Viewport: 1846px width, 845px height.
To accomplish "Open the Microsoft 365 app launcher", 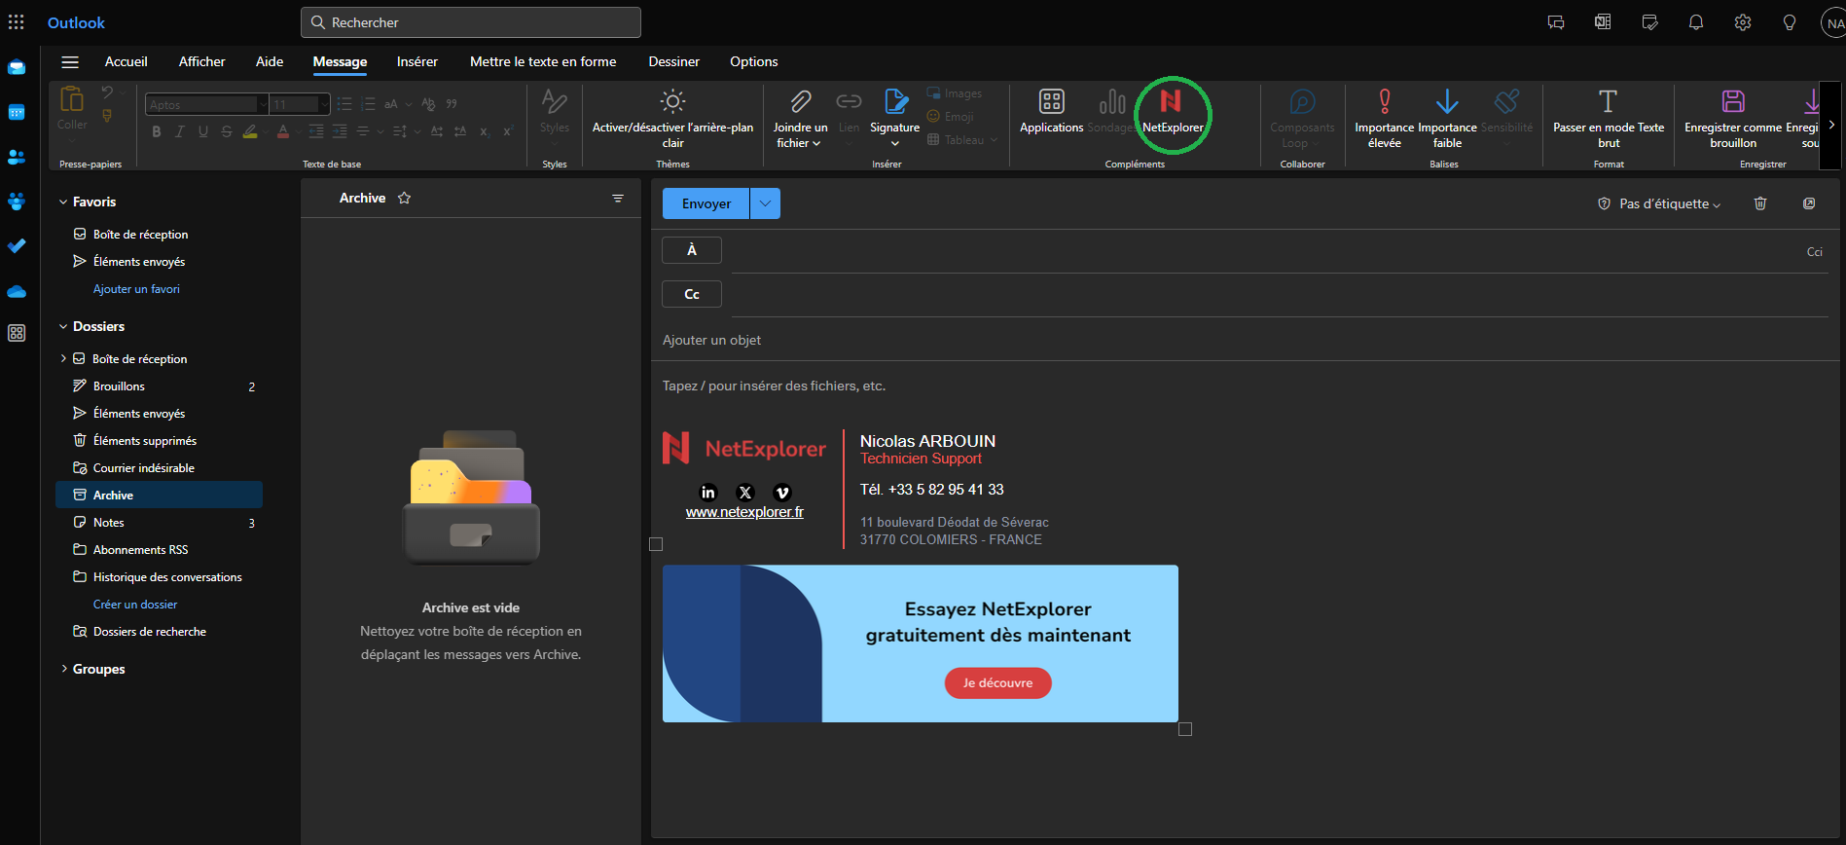I will point(17,22).
